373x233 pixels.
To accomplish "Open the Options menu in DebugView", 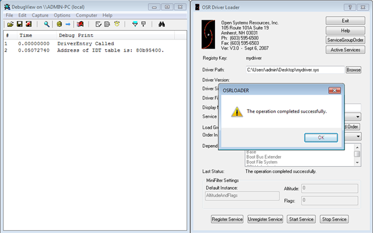I will [x=62, y=14].
